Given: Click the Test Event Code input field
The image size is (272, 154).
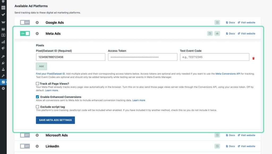Looking at the screenshot, I should pos(215,57).
